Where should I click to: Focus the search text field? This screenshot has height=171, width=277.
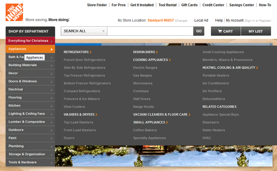tap(150, 31)
